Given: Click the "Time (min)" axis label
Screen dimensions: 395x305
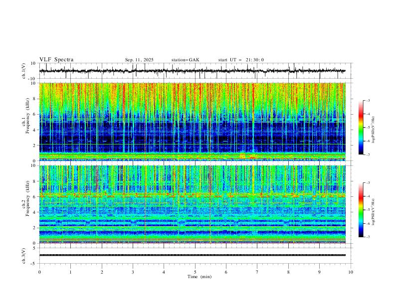Looking at the screenshot, I should pos(199,277).
